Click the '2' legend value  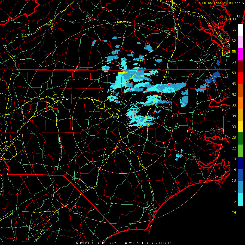point(235,202)
